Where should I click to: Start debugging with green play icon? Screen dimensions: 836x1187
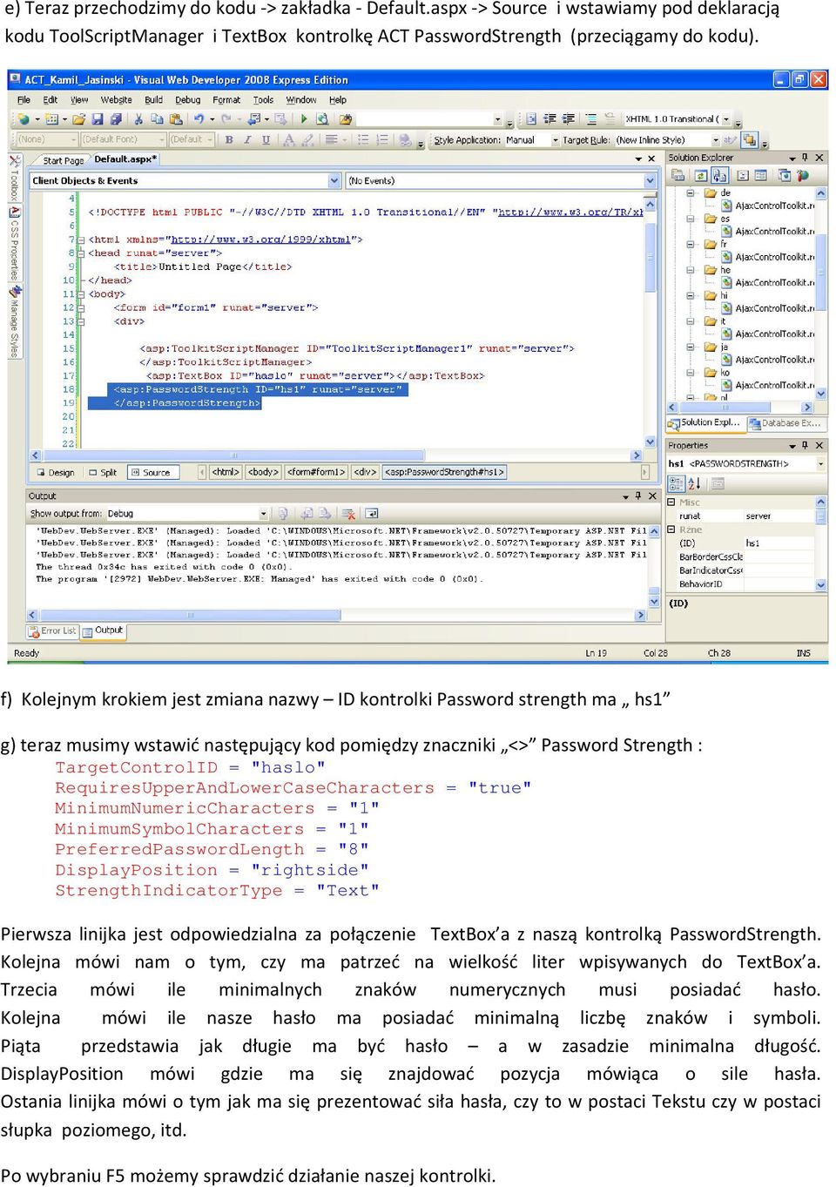(304, 119)
